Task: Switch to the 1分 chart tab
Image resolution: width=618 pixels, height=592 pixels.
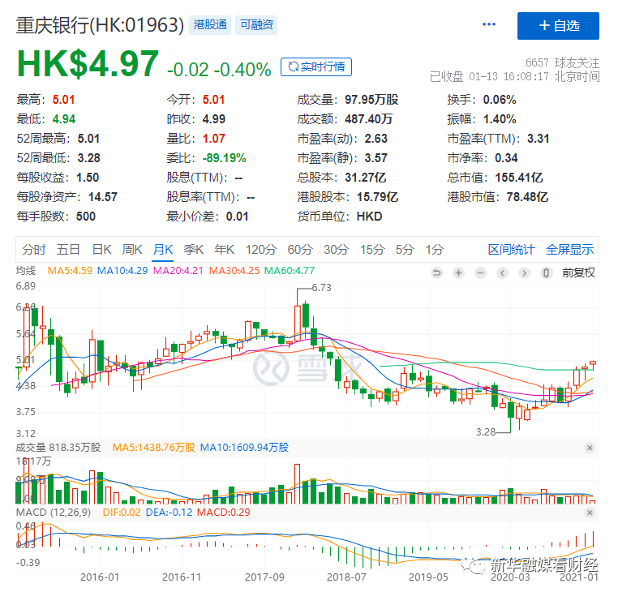Action: (435, 250)
